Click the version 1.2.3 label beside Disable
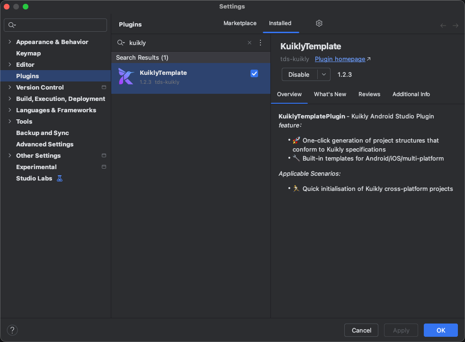 [345, 74]
